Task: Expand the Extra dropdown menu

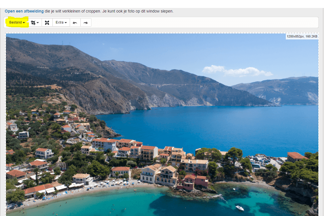Action: point(61,23)
